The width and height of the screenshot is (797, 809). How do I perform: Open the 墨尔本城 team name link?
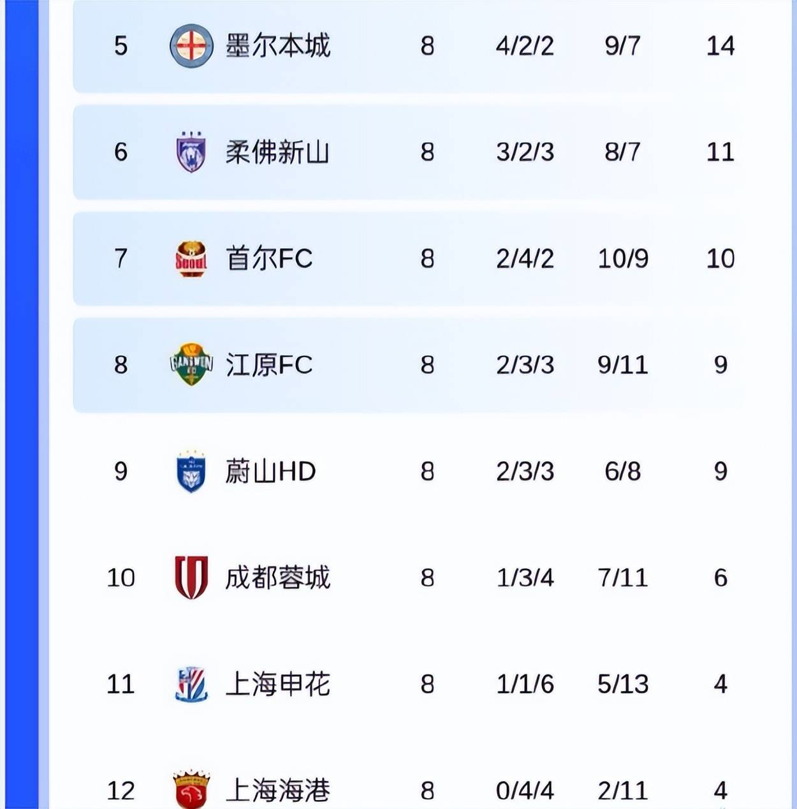[277, 46]
